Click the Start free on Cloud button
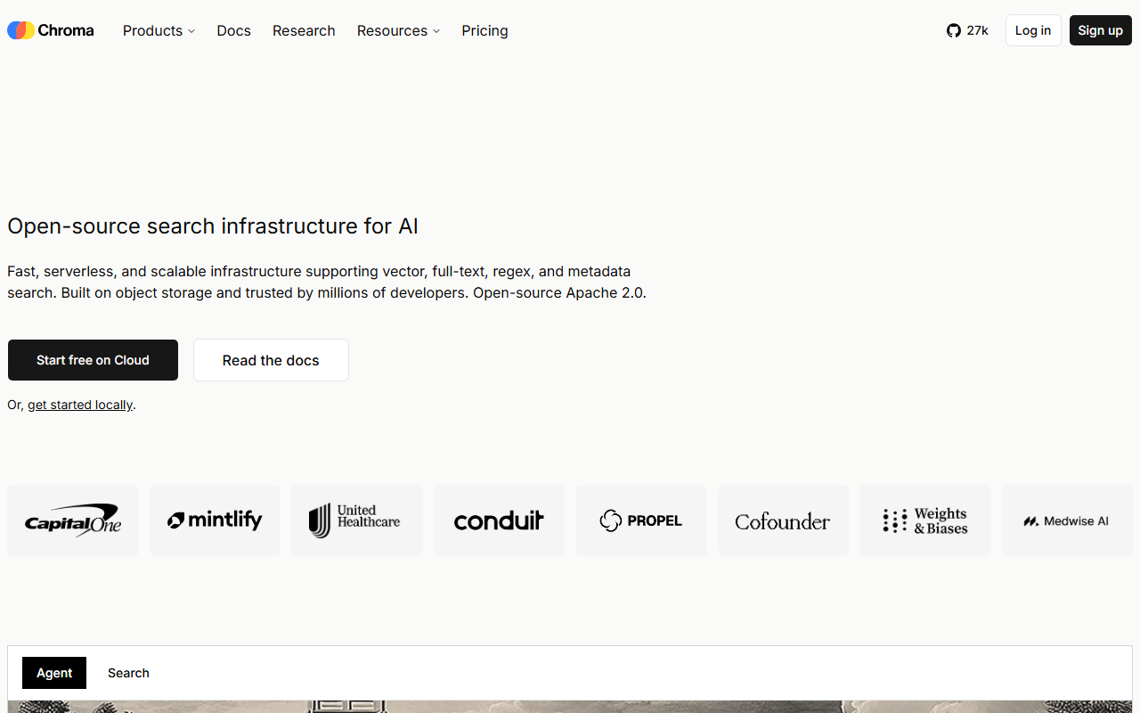The image size is (1140, 713). [x=93, y=360]
